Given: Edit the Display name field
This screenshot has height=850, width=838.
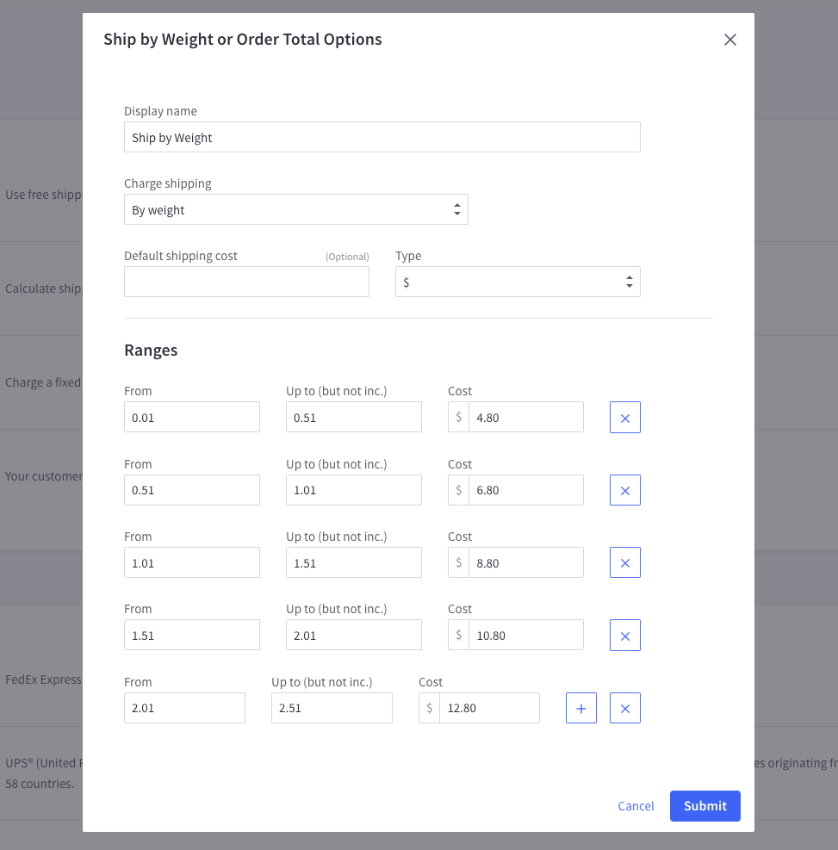Looking at the screenshot, I should pyautogui.click(x=382, y=137).
